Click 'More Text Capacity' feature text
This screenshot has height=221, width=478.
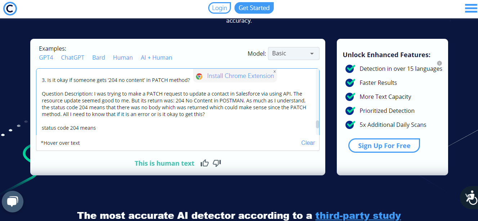(x=385, y=97)
